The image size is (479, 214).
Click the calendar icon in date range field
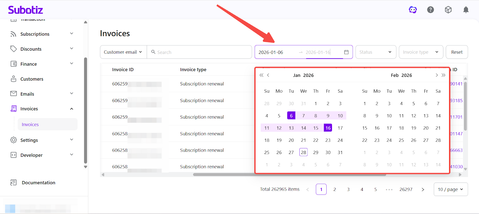tap(346, 52)
